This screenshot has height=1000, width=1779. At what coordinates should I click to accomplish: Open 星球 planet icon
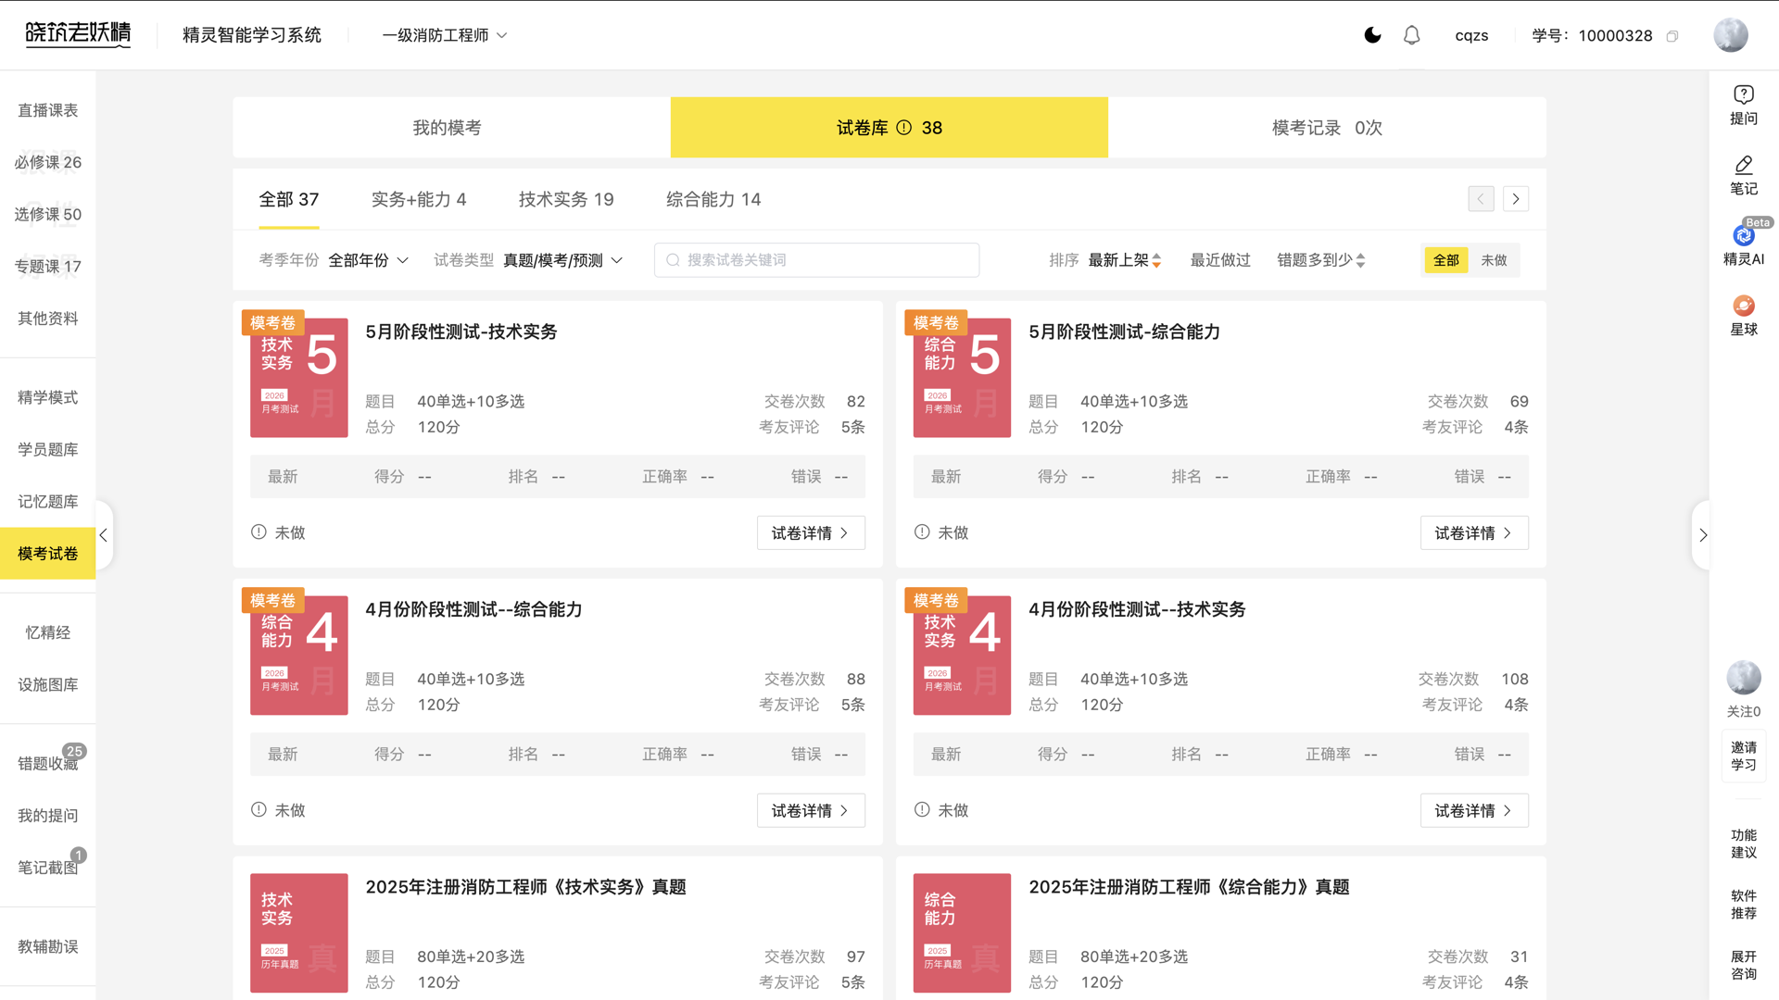point(1744,306)
